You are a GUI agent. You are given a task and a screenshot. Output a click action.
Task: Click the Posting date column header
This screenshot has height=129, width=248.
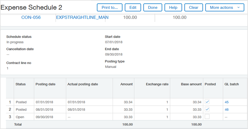tap(45, 84)
